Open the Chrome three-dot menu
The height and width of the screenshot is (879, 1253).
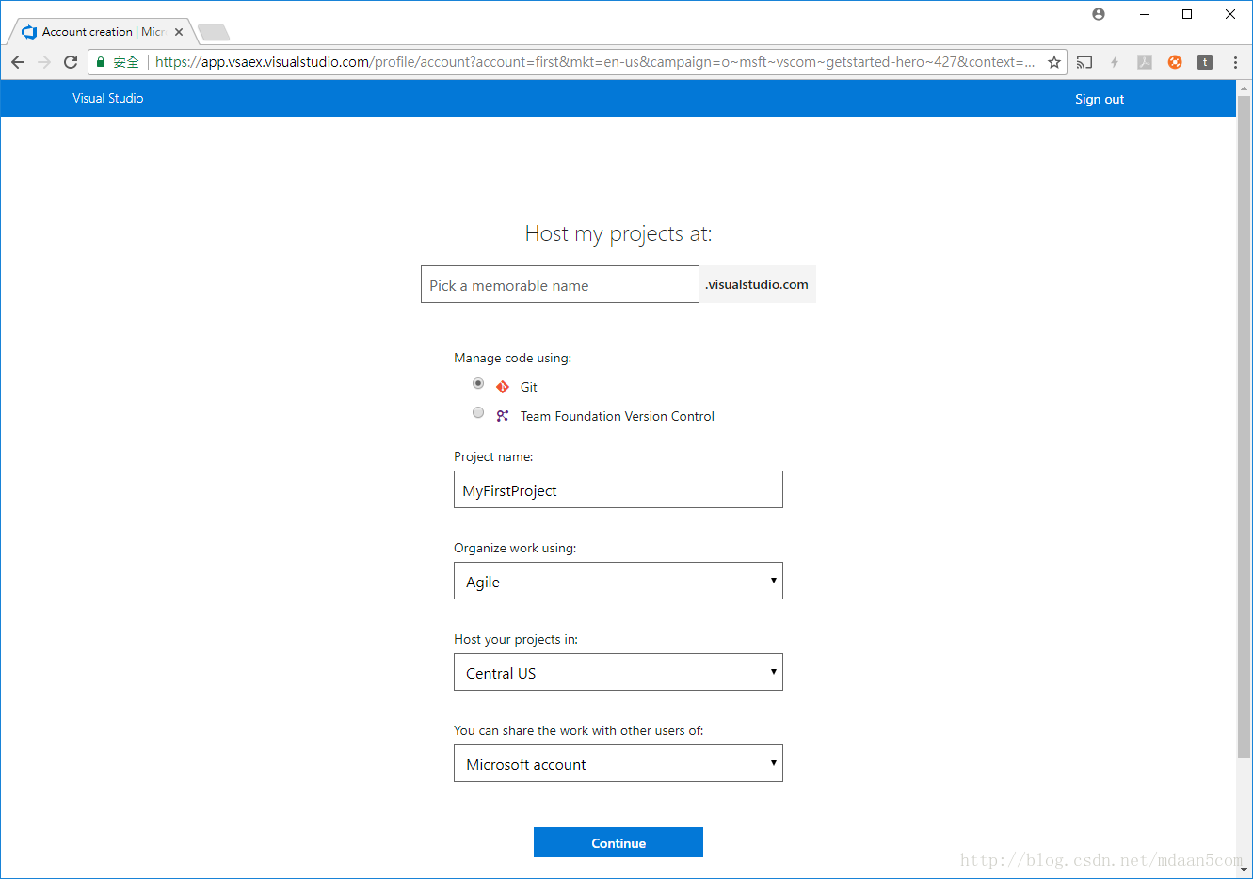click(x=1235, y=62)
